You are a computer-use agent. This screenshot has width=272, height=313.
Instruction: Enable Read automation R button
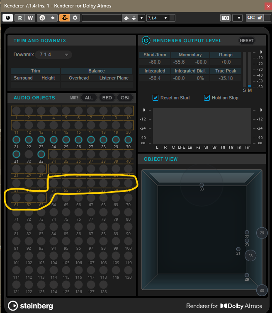click(x=20, y=18)
